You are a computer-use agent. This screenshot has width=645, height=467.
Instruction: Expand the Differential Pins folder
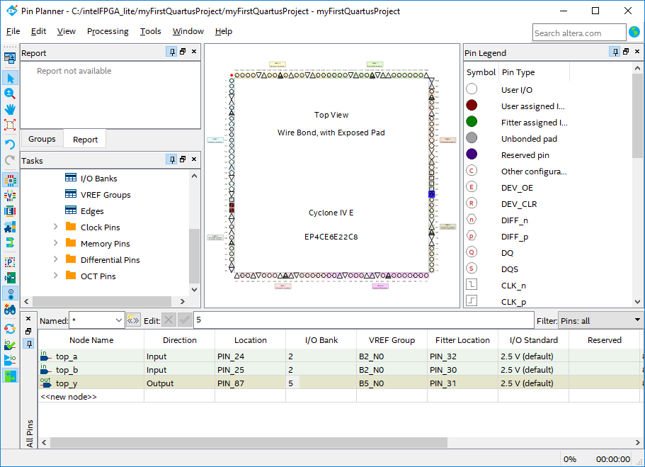pos(55,259)
